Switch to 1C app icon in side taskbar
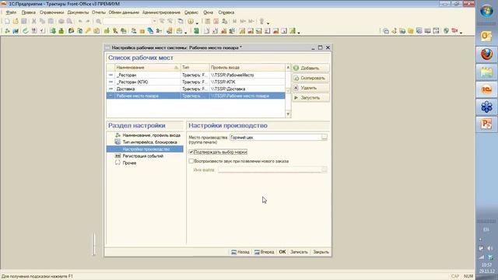The width and height of the screenshot is (498, 280). pyautogui.click(x=486, y=89)
